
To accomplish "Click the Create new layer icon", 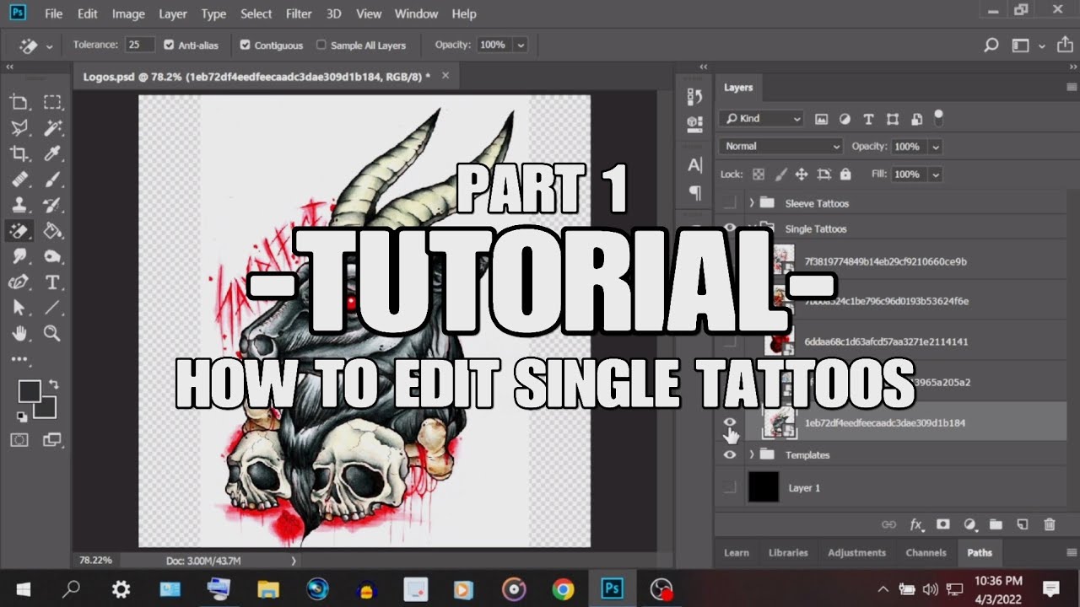I will click(x=1023, y=524).
